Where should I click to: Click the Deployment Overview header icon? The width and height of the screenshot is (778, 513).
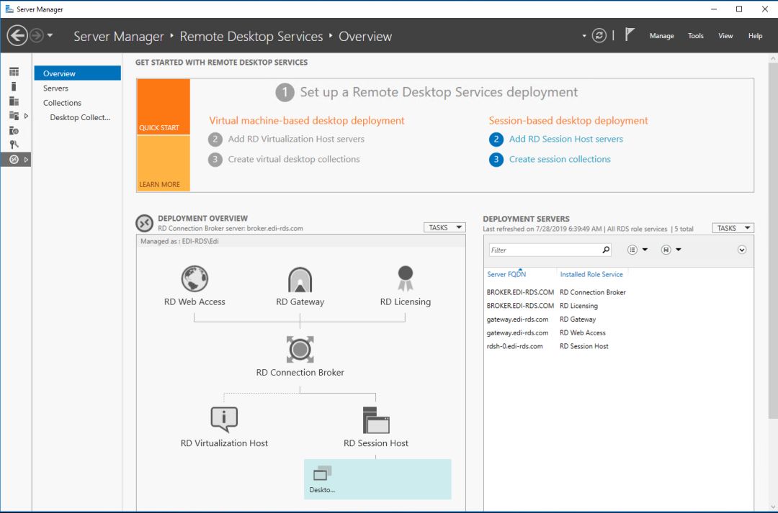[144, 223]
